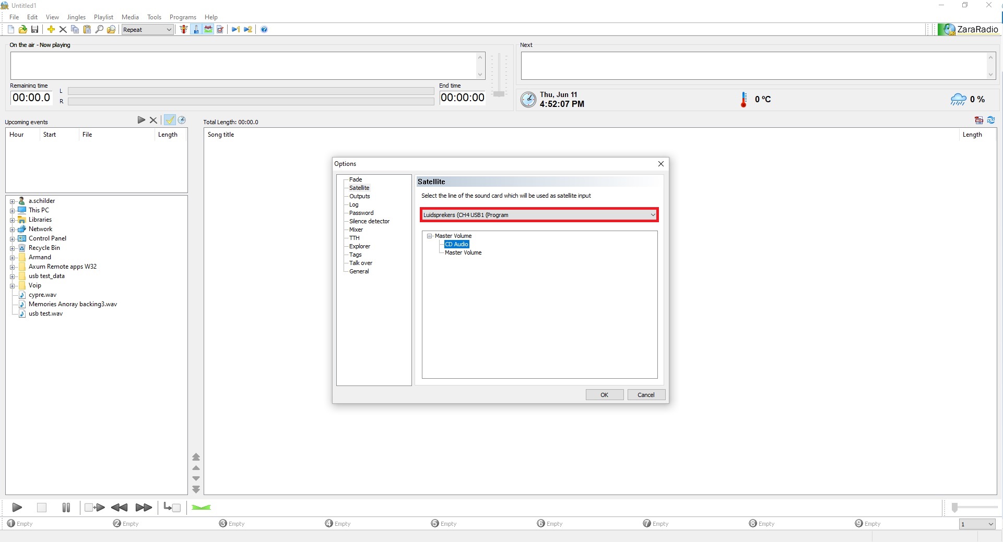
Task: Open the Playlist menu
Action: click(x=103, y=17)
